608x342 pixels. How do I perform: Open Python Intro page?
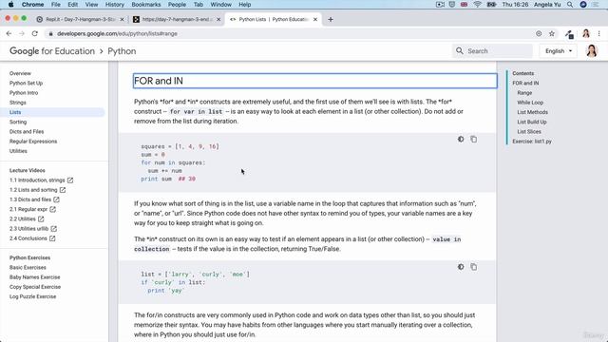pos(24,93)
